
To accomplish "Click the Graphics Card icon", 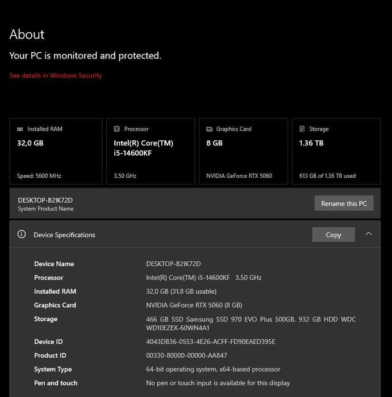I will click(210, 129).
